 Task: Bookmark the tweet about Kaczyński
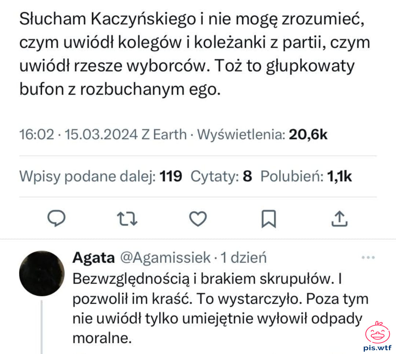268,219
